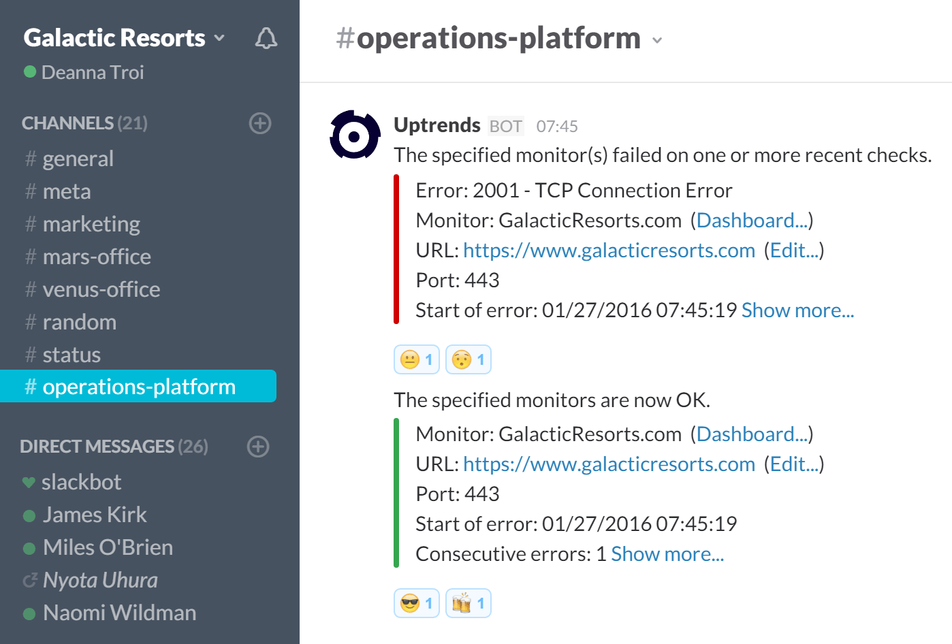This screenshot has height=644, width=952.
Task: Open galacticresorts.com URL in the error alert
Action: click(609, 251)
